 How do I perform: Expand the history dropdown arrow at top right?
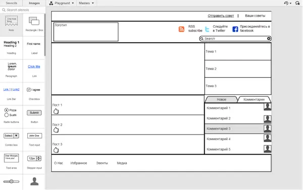[x=290, y=4]
